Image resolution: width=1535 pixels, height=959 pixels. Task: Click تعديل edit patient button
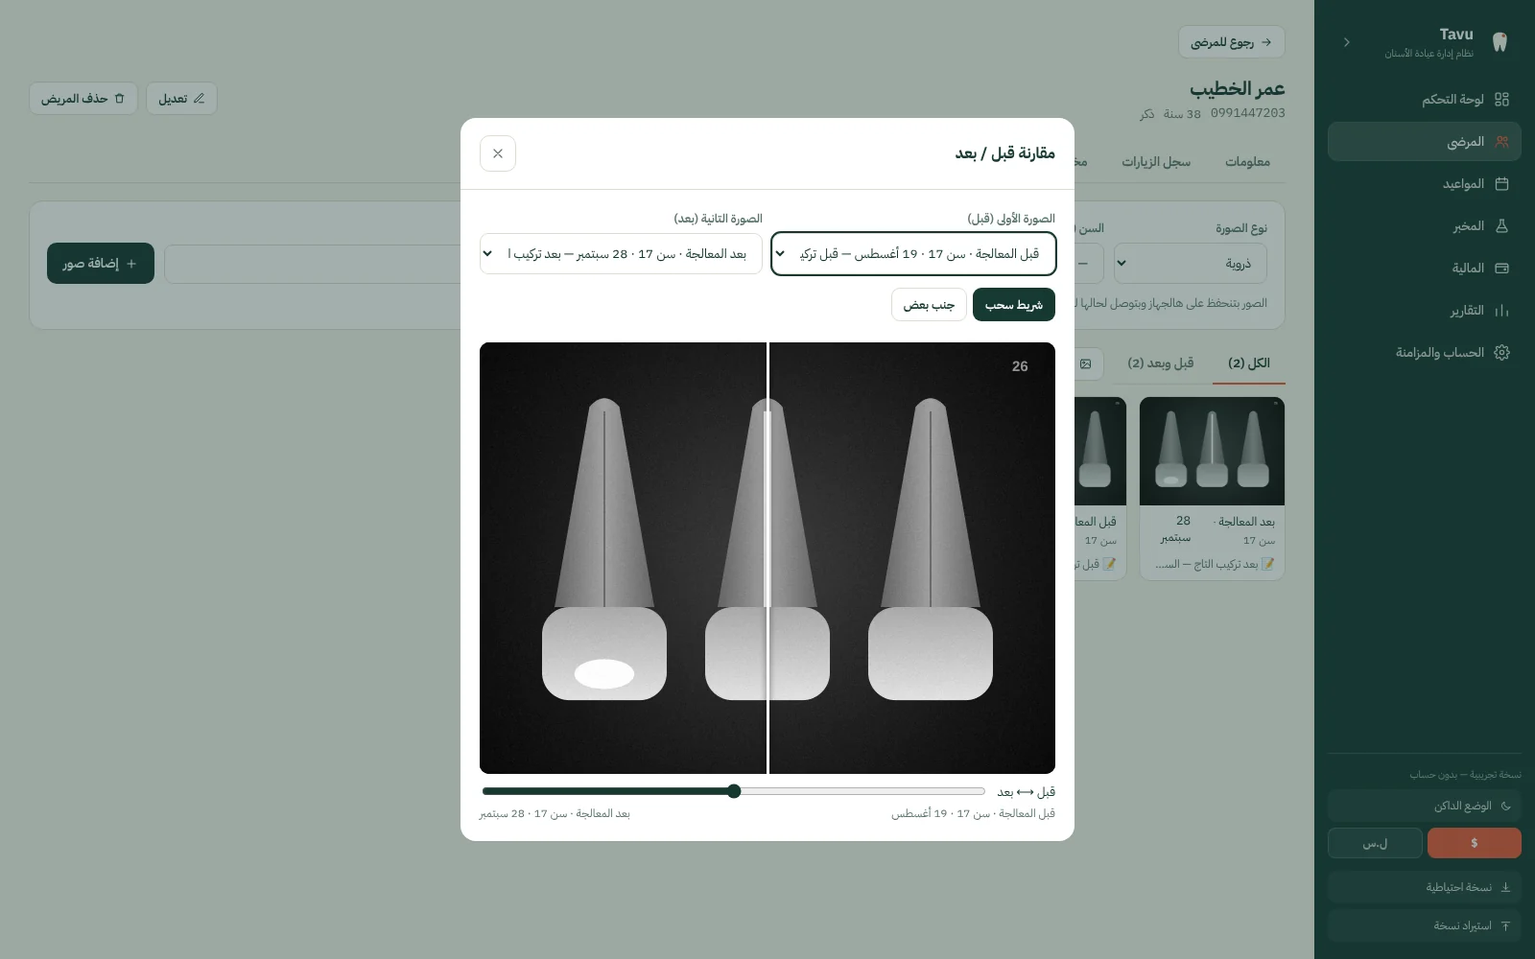181,98
